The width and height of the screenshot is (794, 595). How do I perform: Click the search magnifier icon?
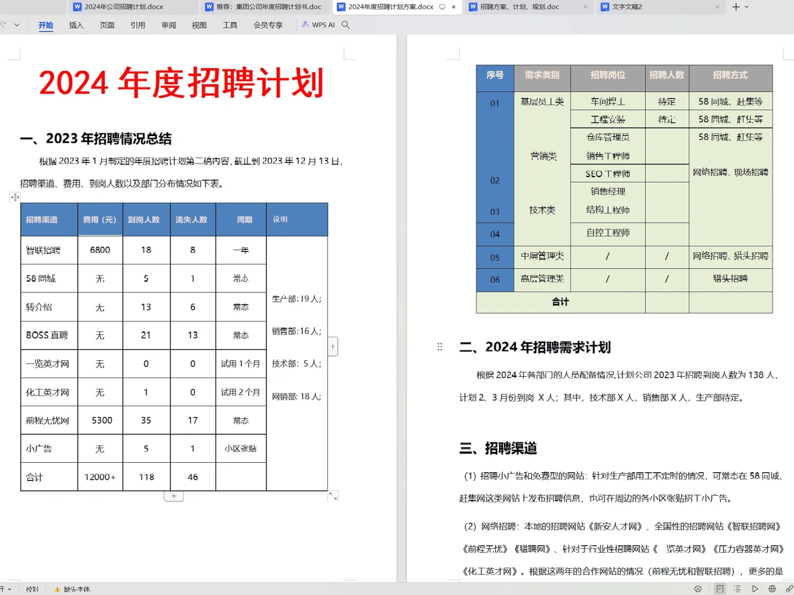pos(346,25)
